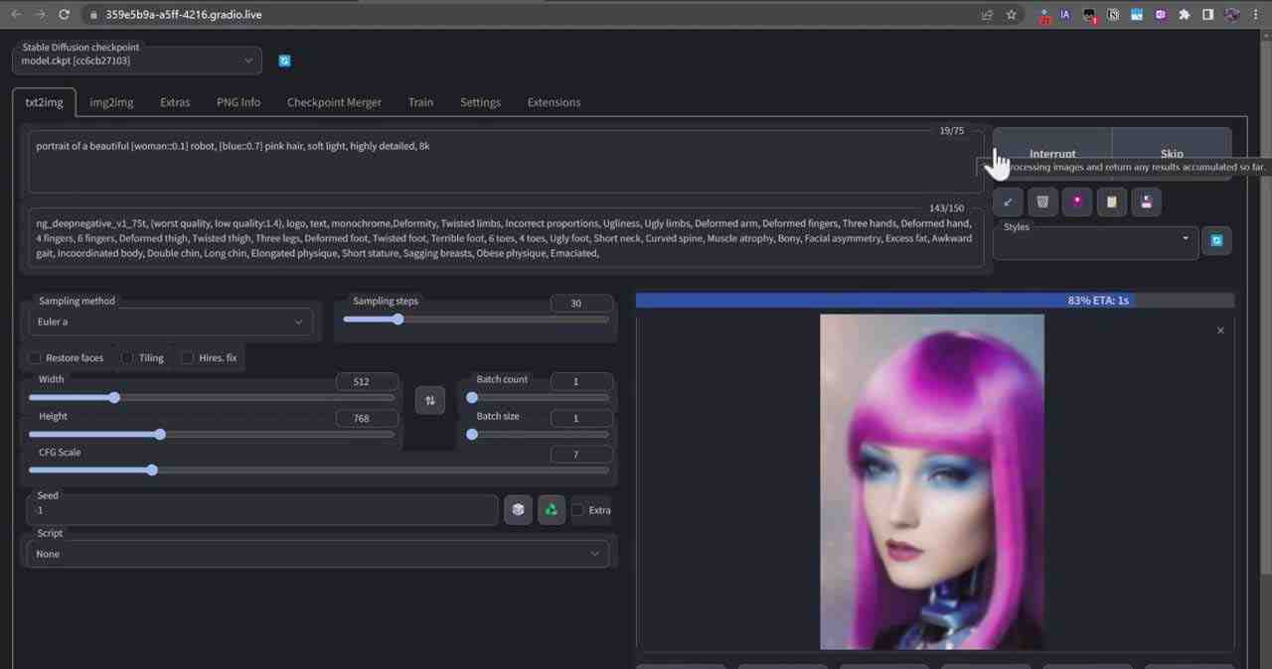1272x669 pixels.
Task: Set seed to random with dice icon
Action: tap(518, 509)
